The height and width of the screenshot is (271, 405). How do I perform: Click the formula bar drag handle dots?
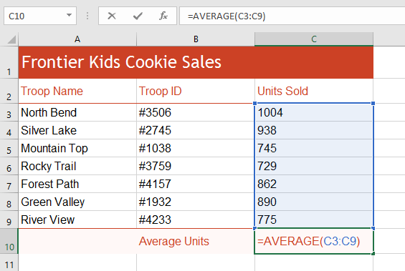[87, 16]
